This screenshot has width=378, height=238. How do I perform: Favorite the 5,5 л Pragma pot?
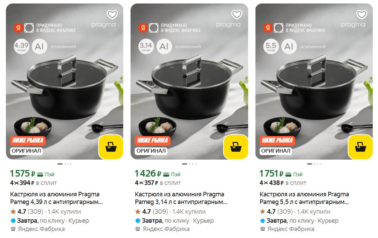[x=362, y=15]
